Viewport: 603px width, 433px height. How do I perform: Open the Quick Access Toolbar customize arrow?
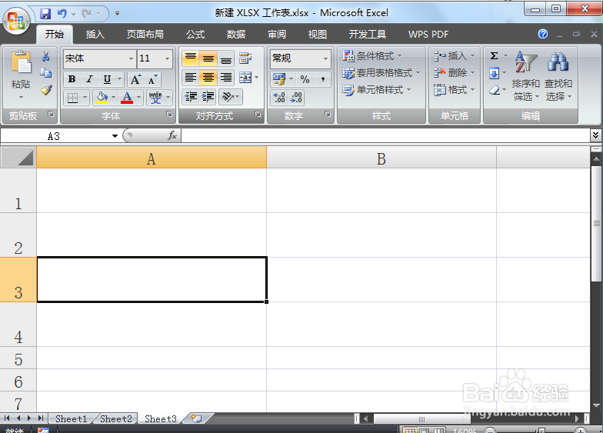117,14
